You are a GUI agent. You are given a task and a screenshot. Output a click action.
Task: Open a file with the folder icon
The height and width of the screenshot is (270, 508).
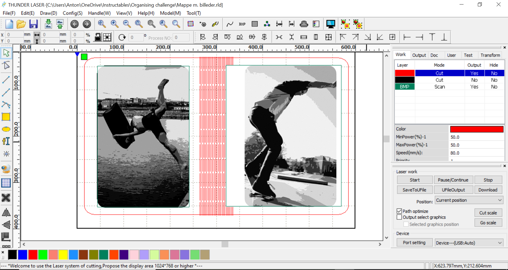21,24
